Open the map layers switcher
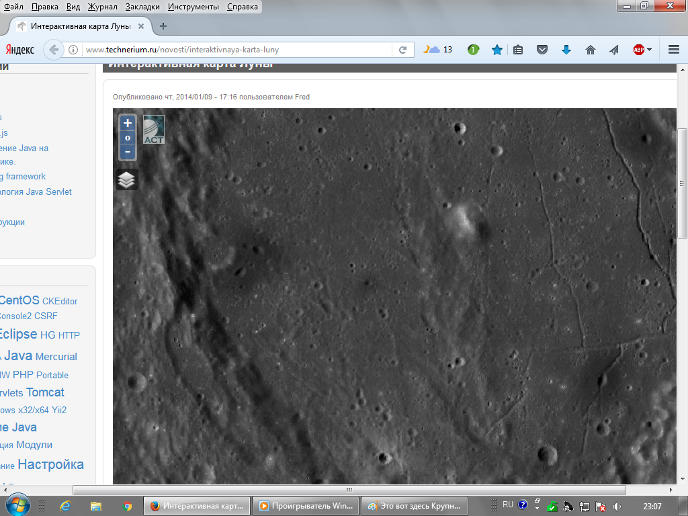The image size is (688, 516). (127, 179)
